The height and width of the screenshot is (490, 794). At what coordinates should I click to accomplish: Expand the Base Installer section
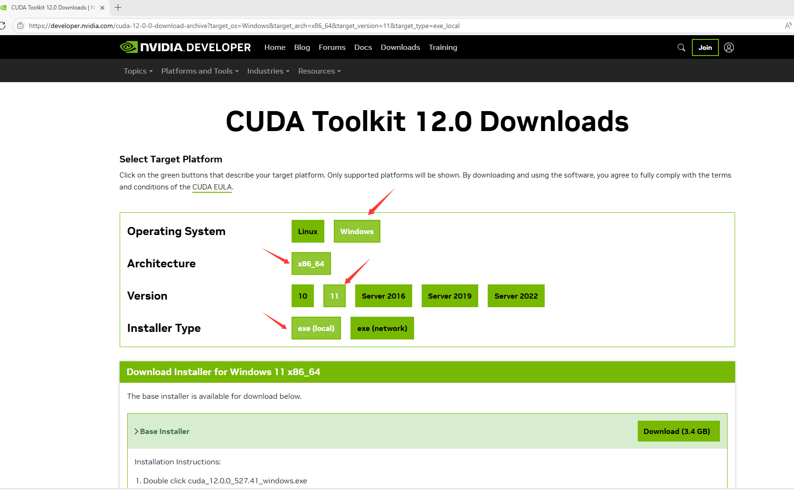[x=162, y=431]
